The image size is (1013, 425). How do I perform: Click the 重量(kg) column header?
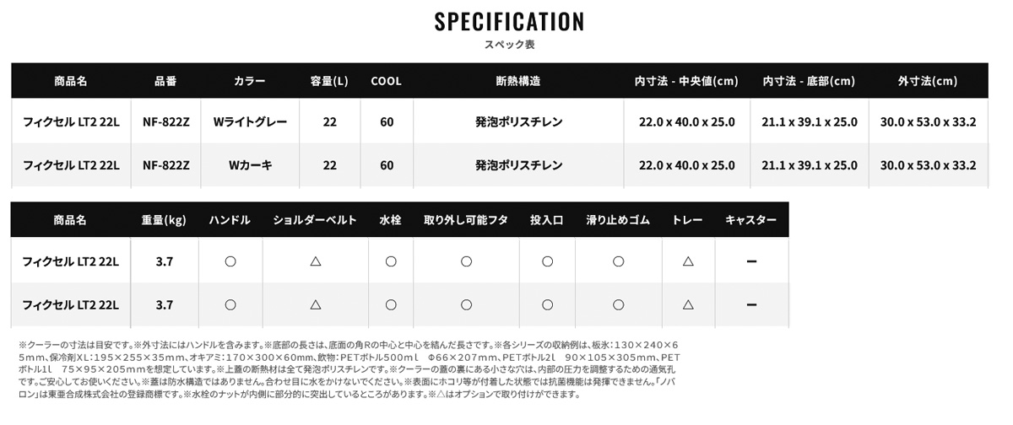pyautogui.click(x=164, y=220)
